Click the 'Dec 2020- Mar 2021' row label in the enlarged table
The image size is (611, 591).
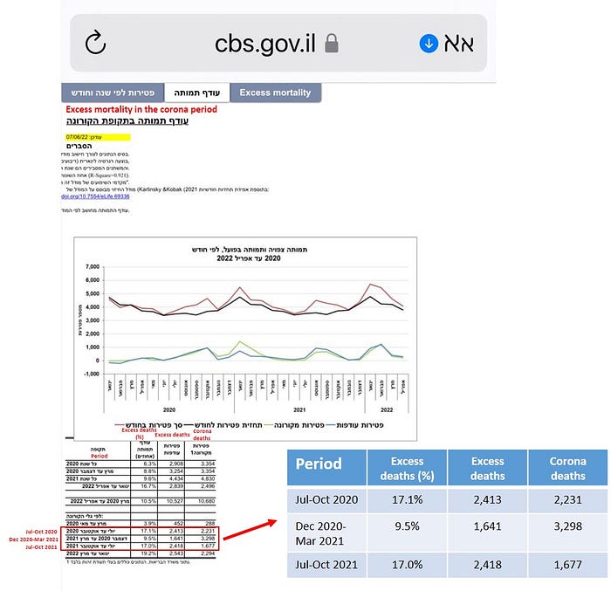[x=320, y=533]
